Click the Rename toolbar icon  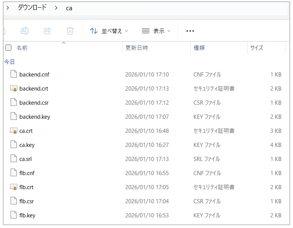coord(25,31)
